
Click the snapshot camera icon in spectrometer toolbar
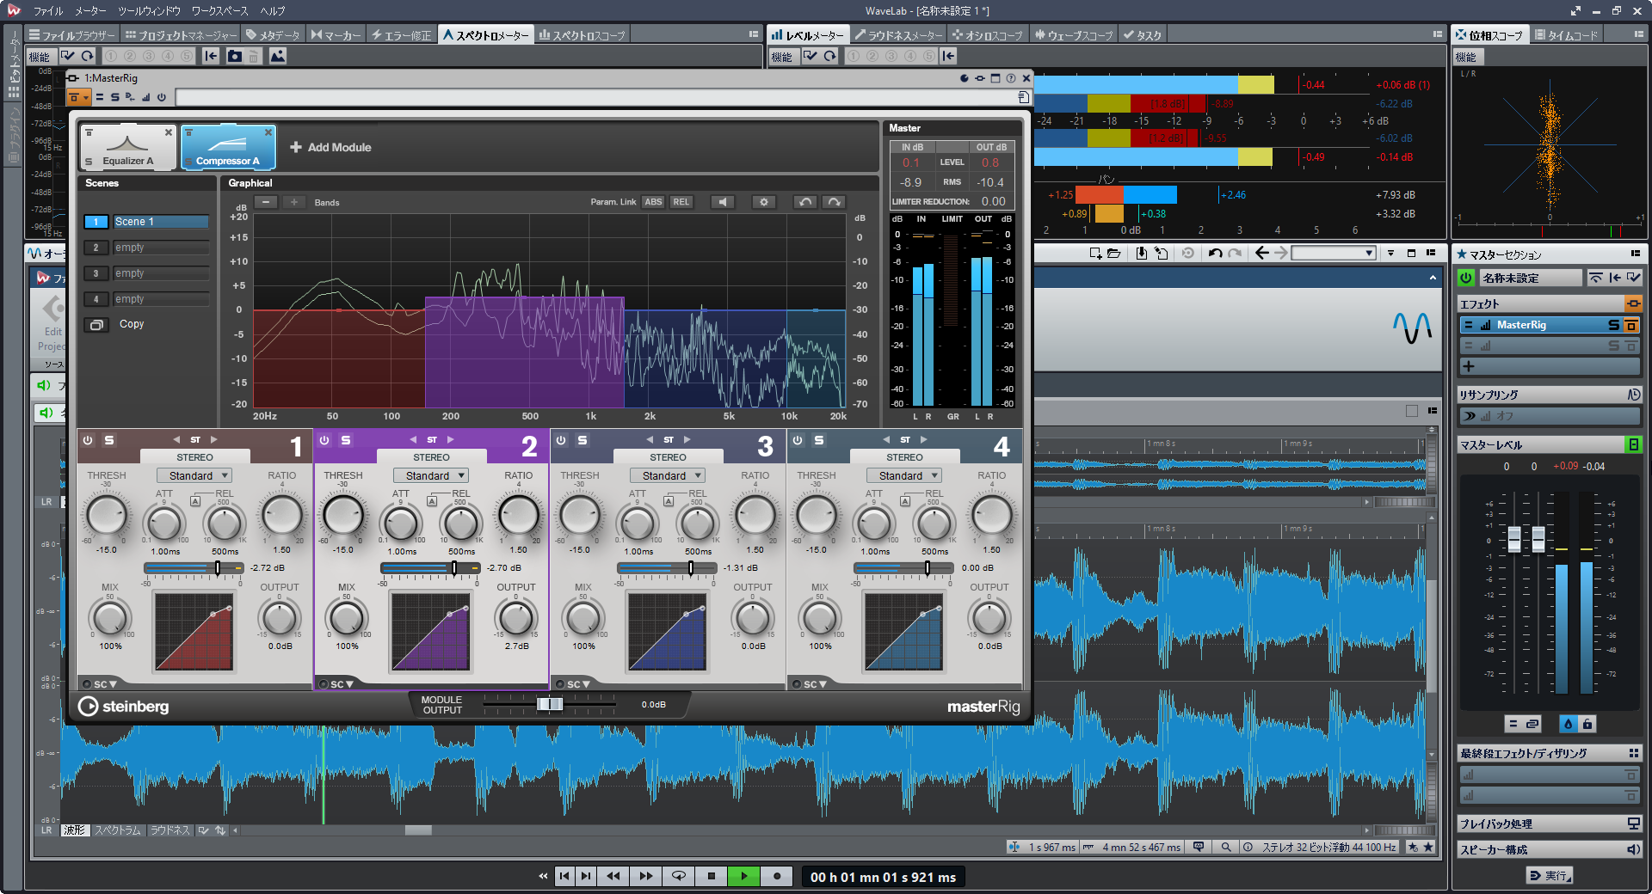[234, 56]
